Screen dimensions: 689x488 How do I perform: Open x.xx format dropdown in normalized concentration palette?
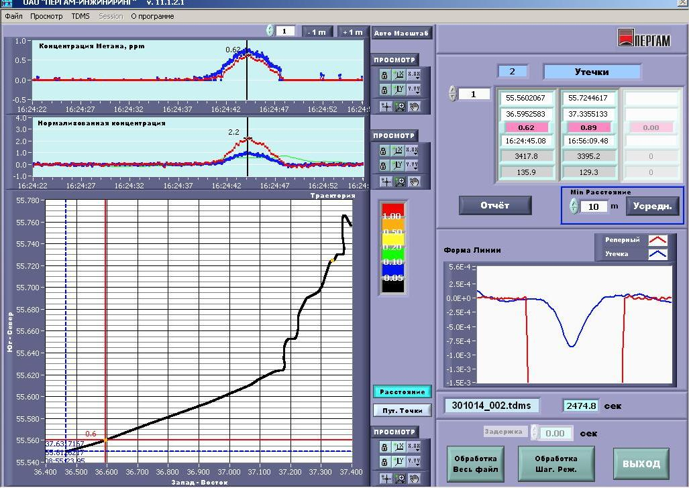413,151
